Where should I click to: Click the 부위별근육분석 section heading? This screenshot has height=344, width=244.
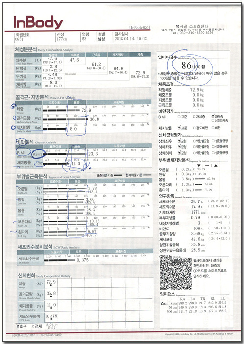pos(32,176)
